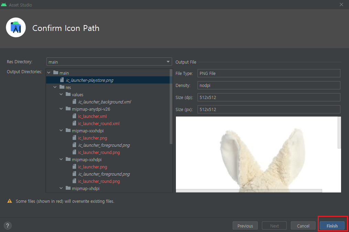Image resolution: width=349 pixels, height=232 pixels.
Task: Select ic_launcher_round.png under mipmap-xxxhdpi
Action: click(x=99, y=153)
